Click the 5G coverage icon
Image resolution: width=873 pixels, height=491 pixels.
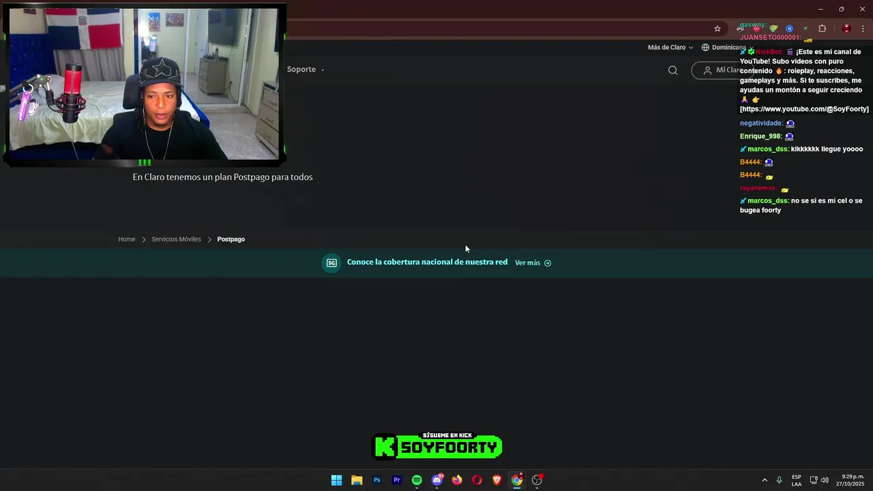click(331, 263)
